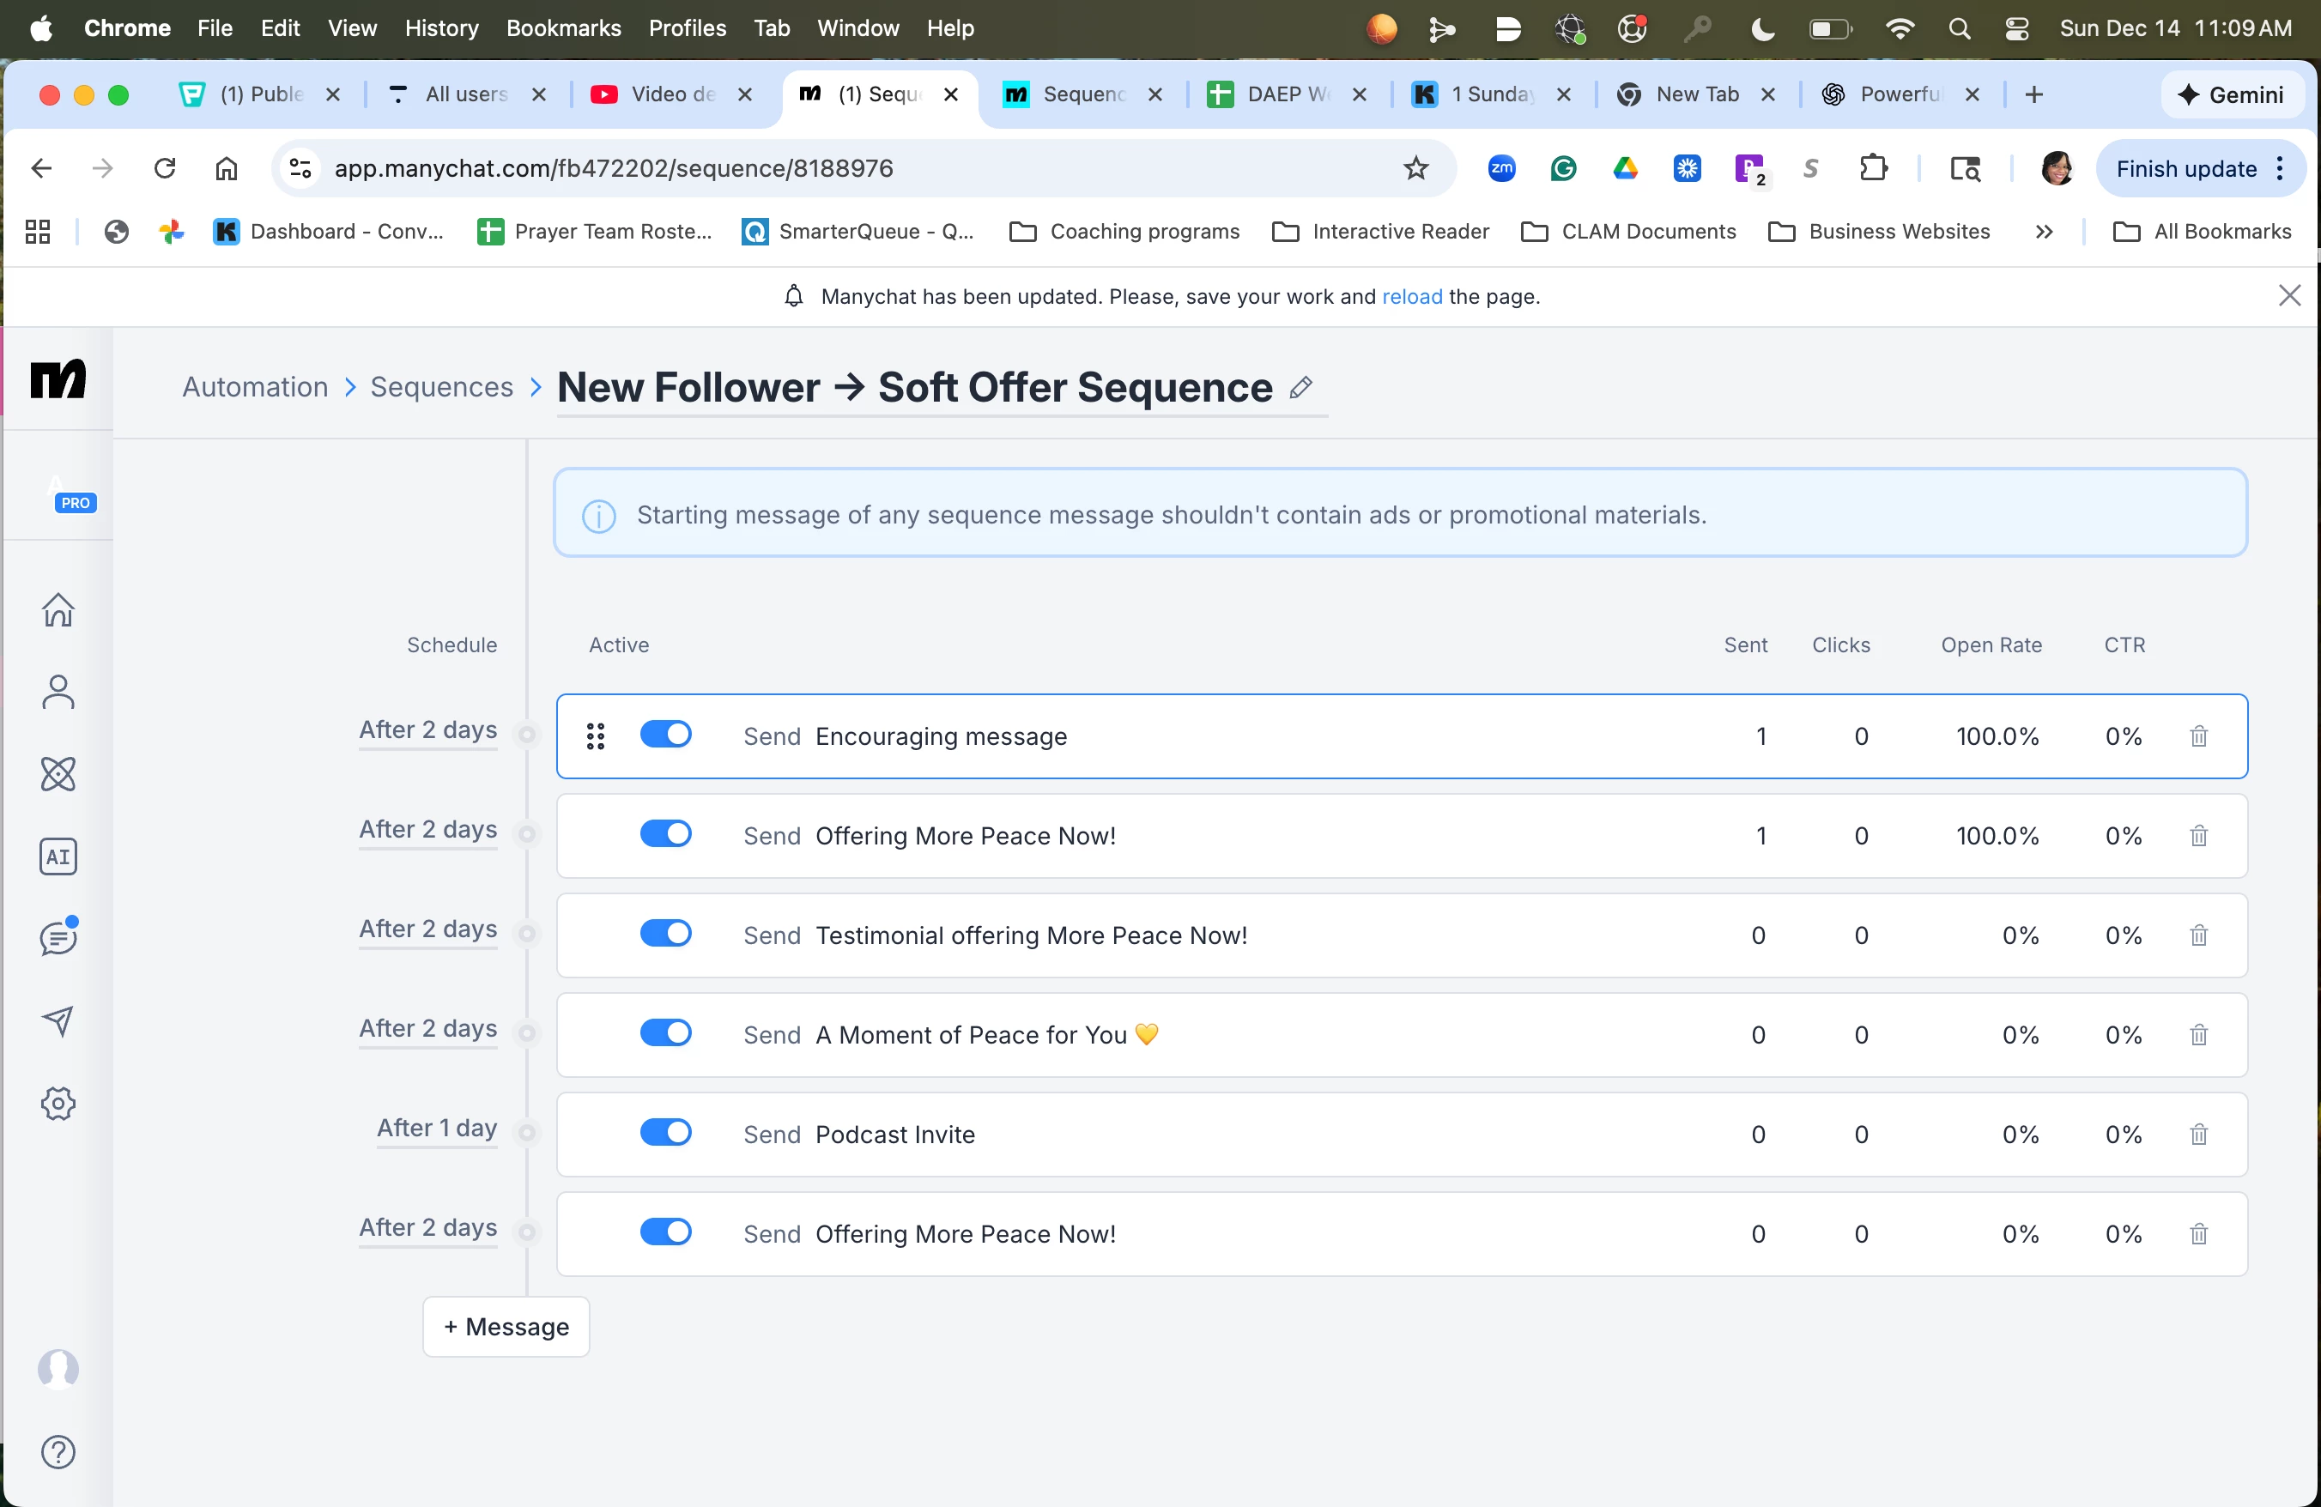Viewport: 2321px width, 1507px height.
Task: Open the Broadcasting paper plane icon
Action: coord(58,1020)
